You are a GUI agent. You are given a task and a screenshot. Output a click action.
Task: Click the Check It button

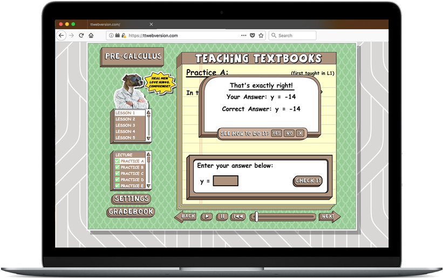308,181
